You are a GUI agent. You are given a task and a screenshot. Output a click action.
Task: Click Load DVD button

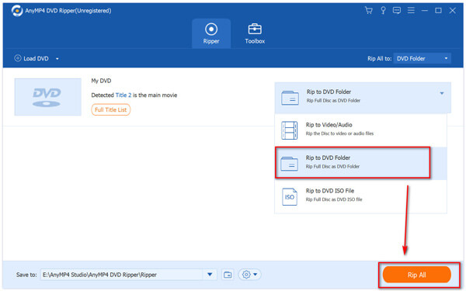32,58
